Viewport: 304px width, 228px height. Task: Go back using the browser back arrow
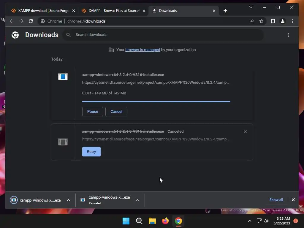click(12, 21)
